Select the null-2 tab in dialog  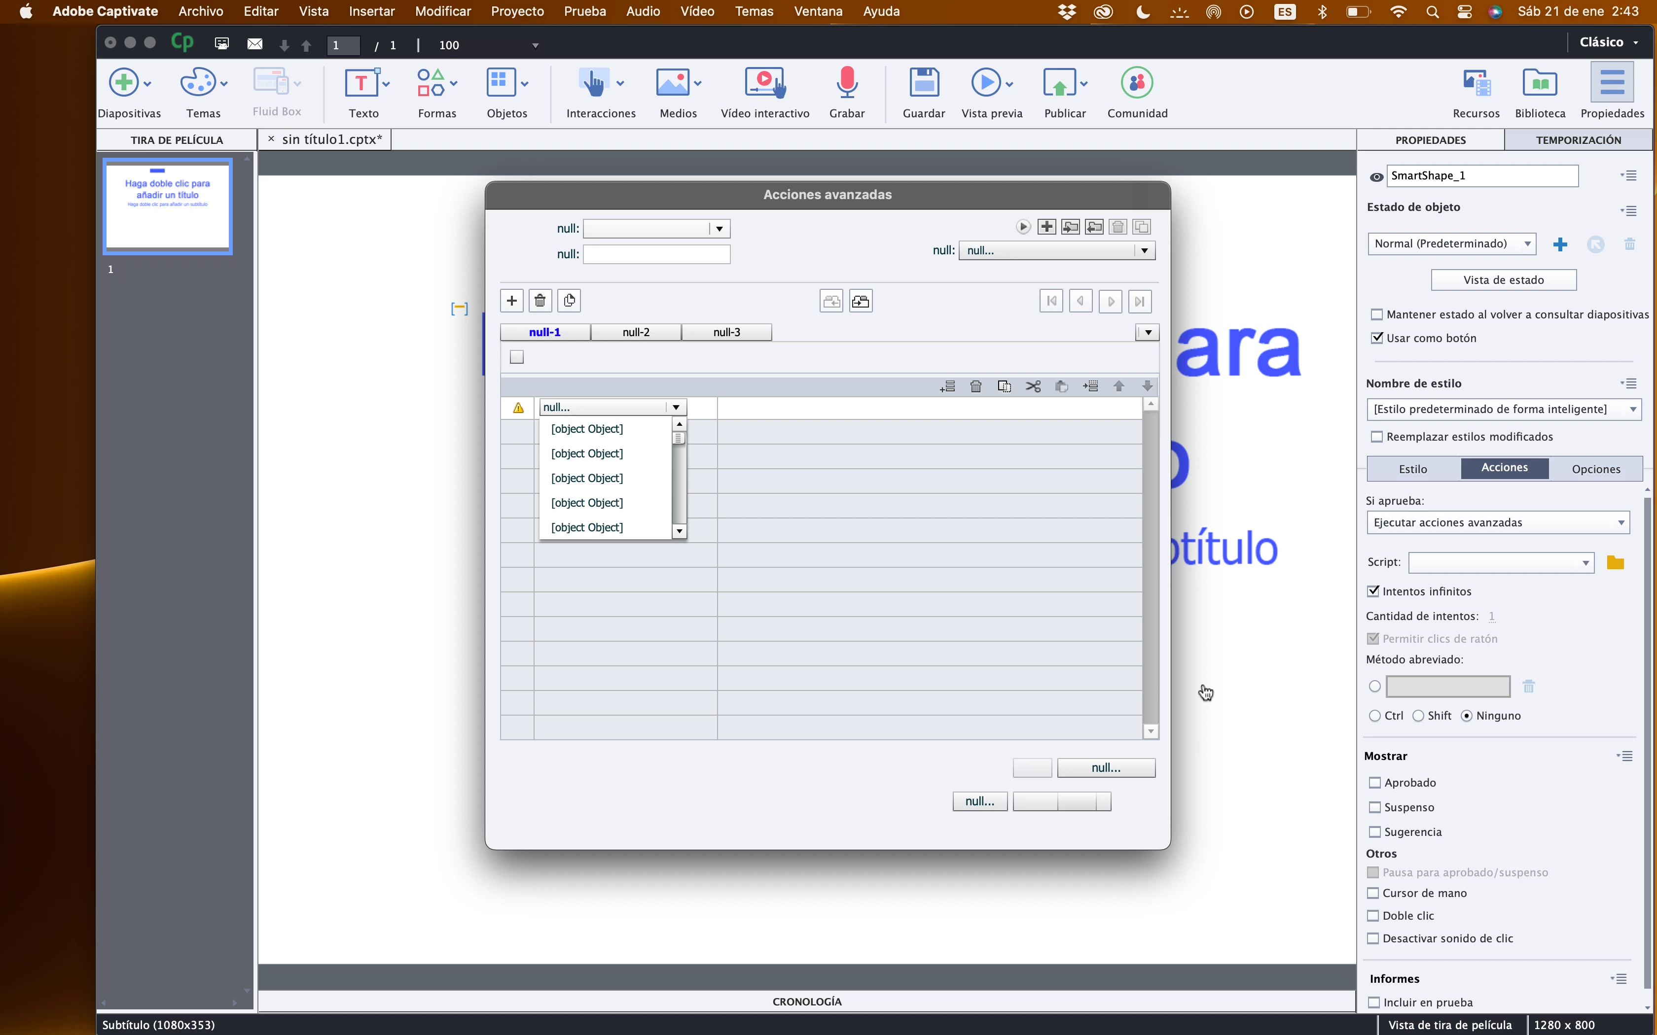(x=636, y=332)
